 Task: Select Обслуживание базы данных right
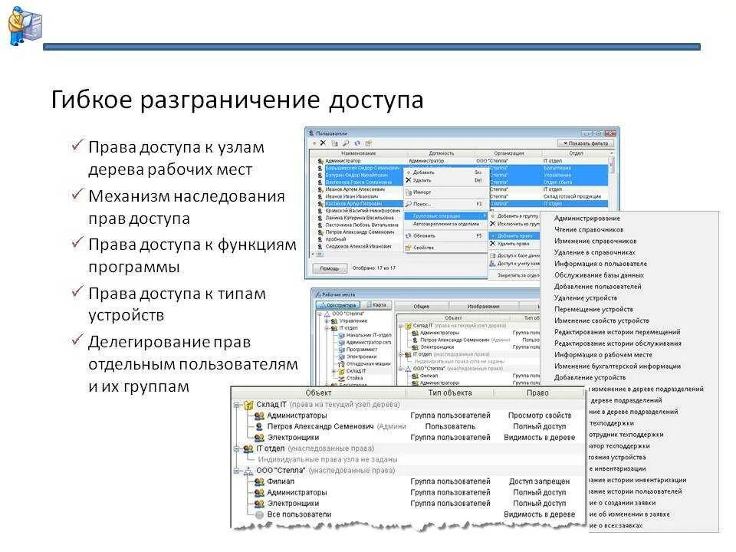pos(599,275)
